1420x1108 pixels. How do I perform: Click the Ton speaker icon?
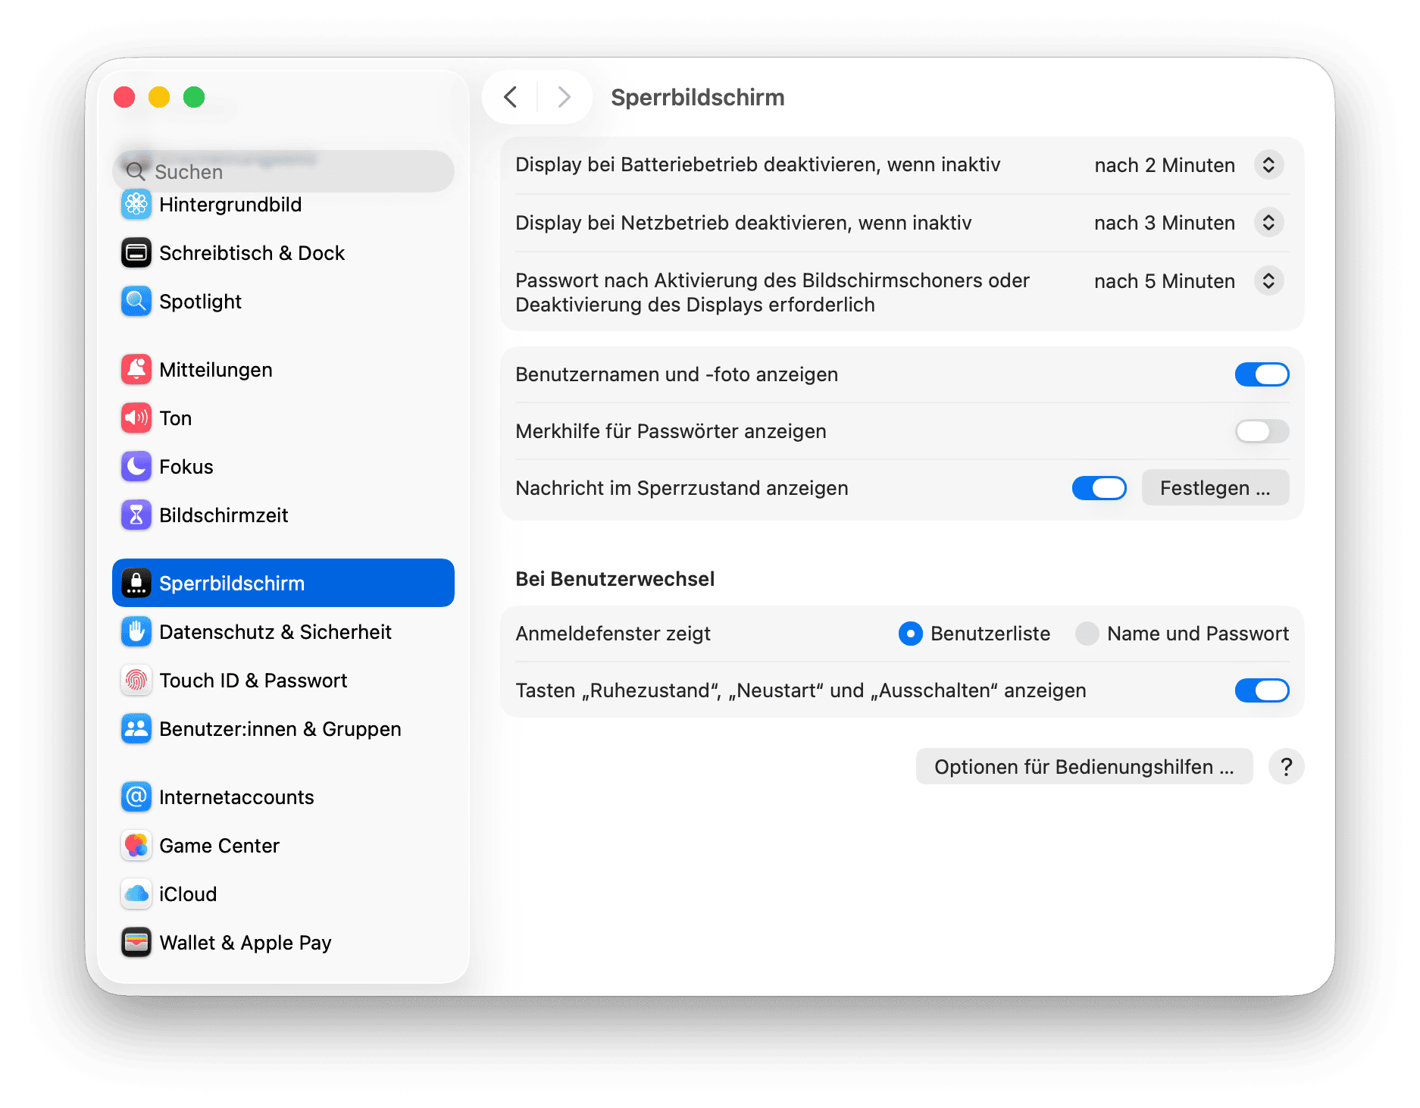pos(136,418)
